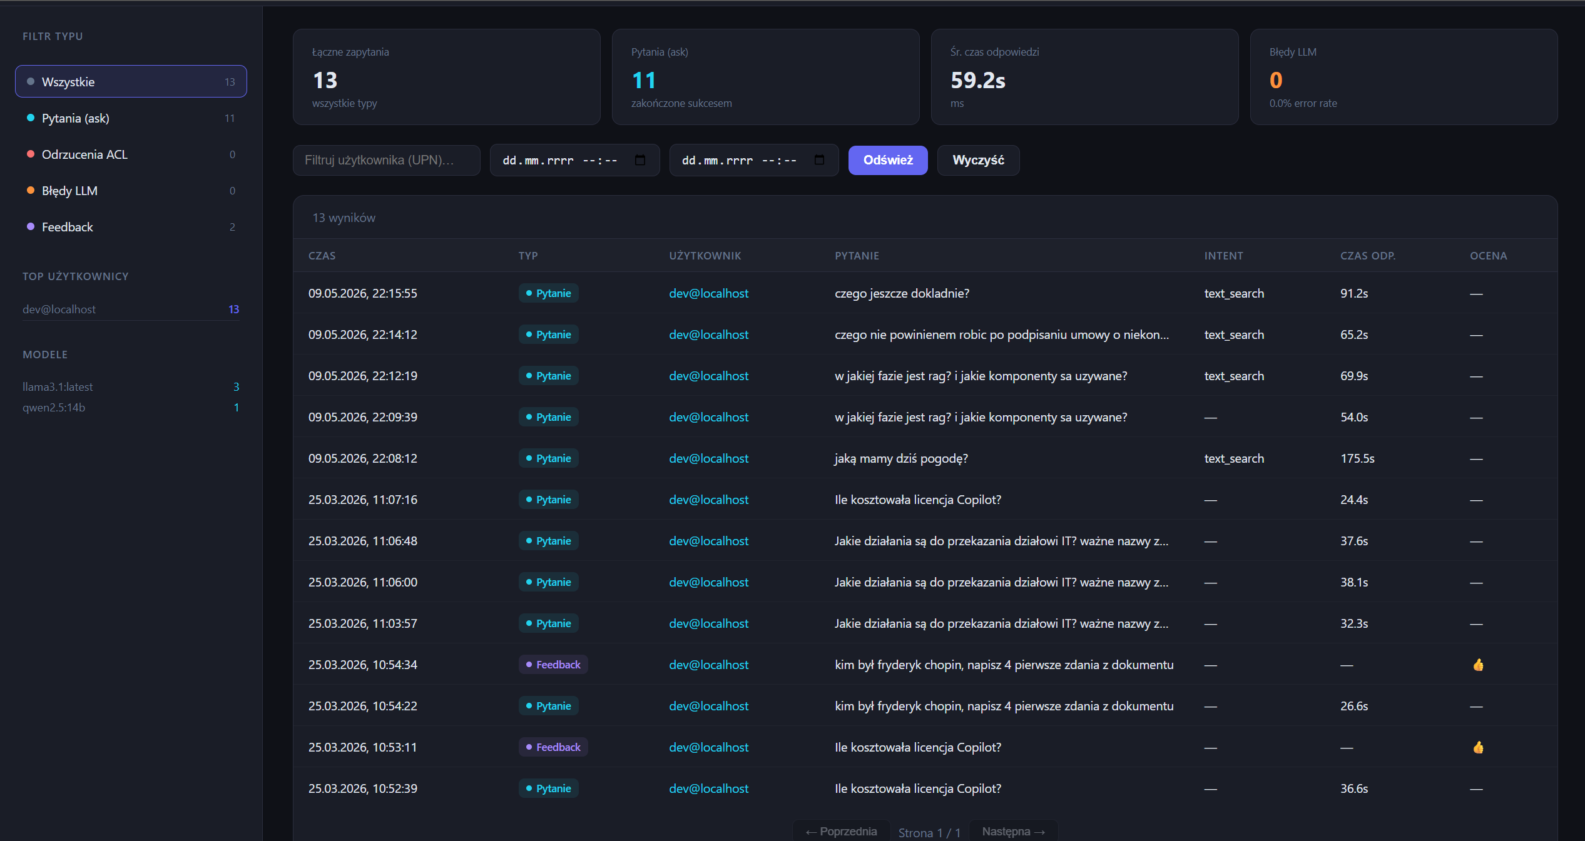Select llama3.1:latest model entry

131,386
